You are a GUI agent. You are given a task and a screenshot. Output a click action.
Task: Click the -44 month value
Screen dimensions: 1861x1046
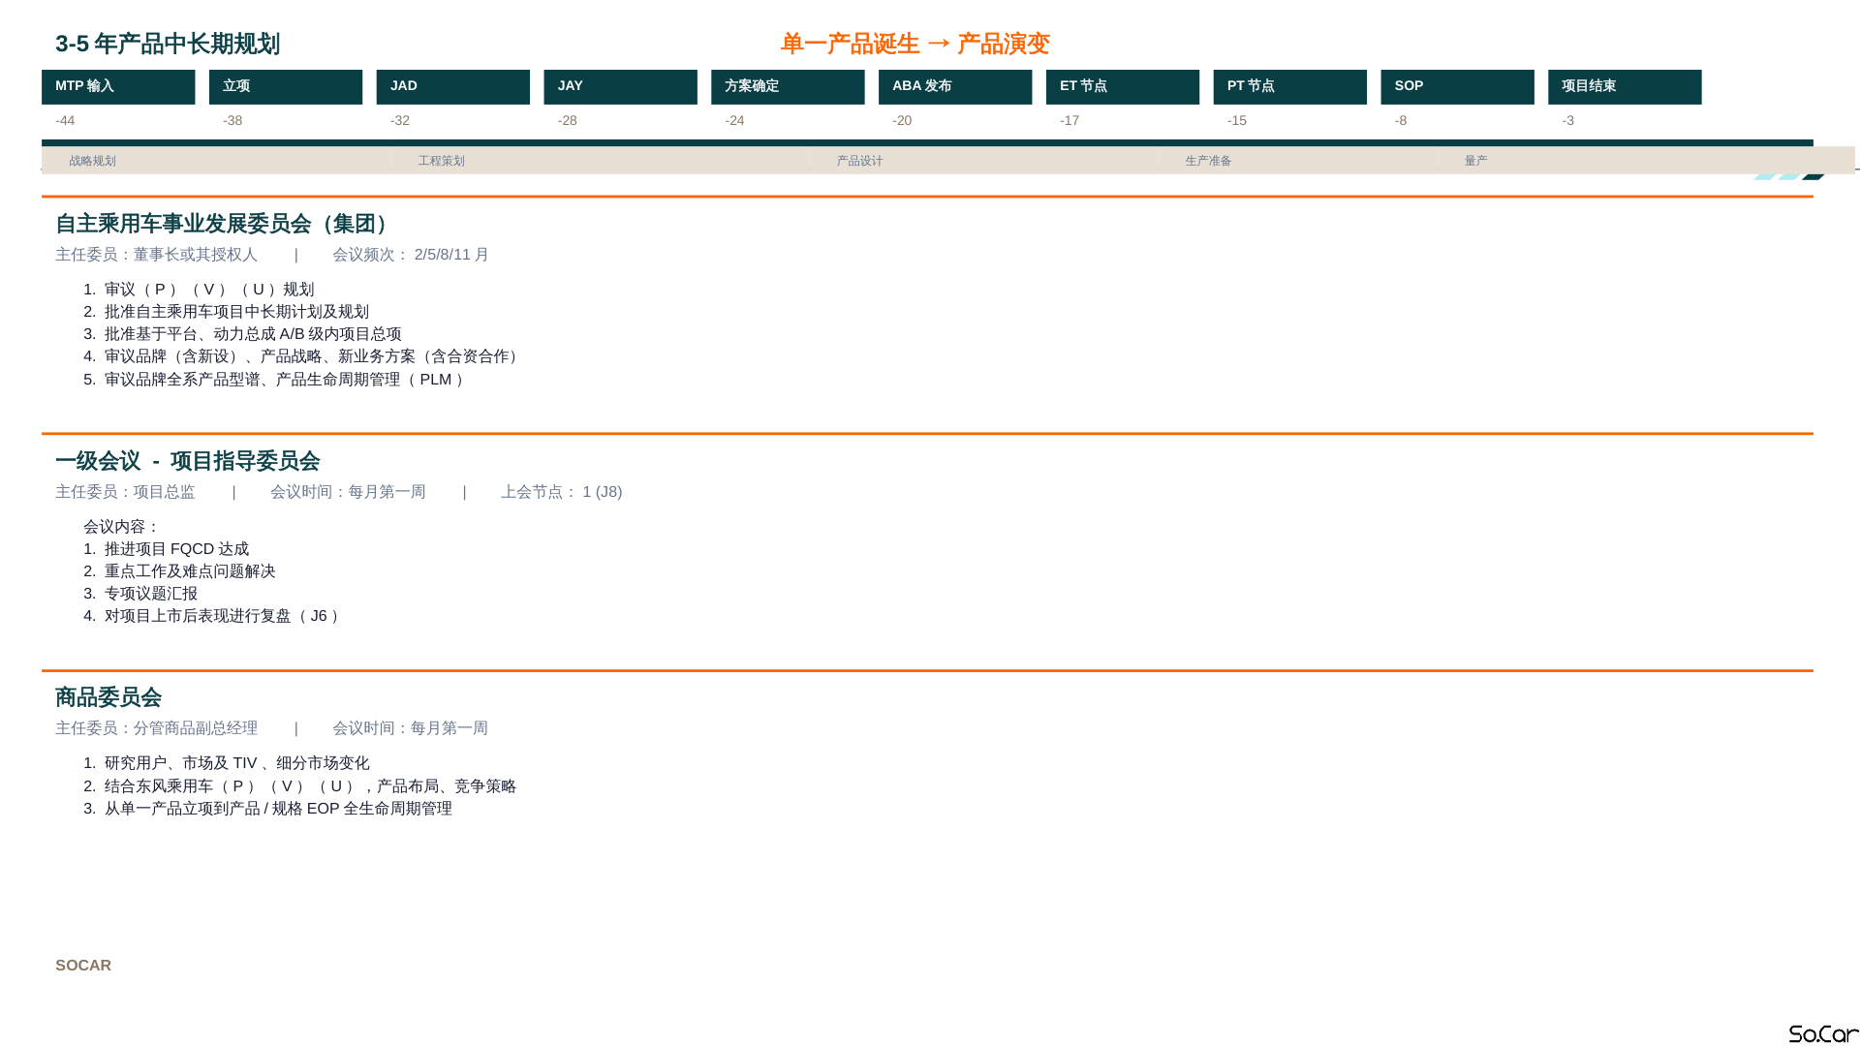(65, 121)
